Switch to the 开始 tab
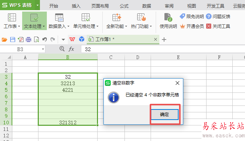Viewport: 245px width, 141px height. [x=54, y=6]
